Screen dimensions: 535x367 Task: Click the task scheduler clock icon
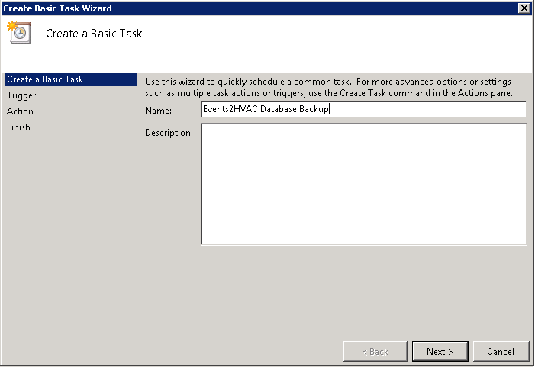pyautogui.click(x=19, y=32)
